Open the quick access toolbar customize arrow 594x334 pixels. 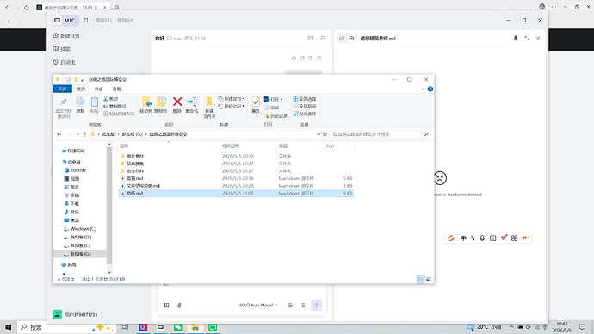click(82, 80)
